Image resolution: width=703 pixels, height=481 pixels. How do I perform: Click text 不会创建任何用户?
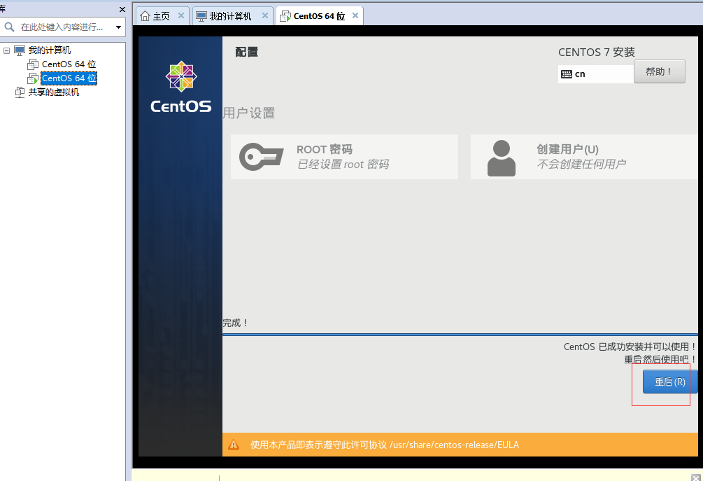(x=581, y=165)
